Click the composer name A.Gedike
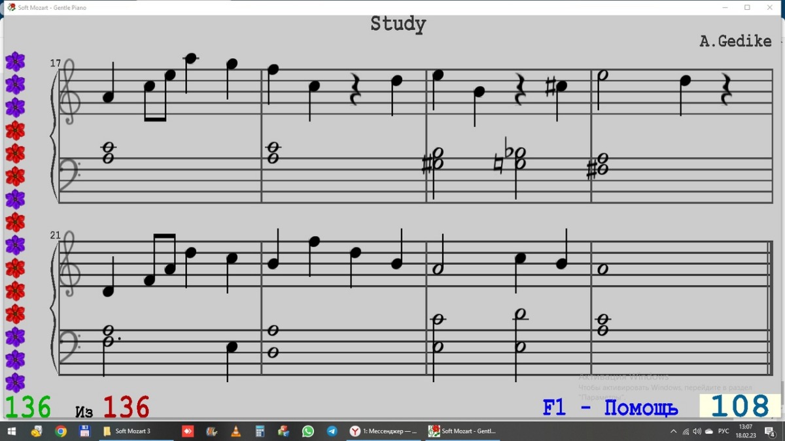 [735, 41]
